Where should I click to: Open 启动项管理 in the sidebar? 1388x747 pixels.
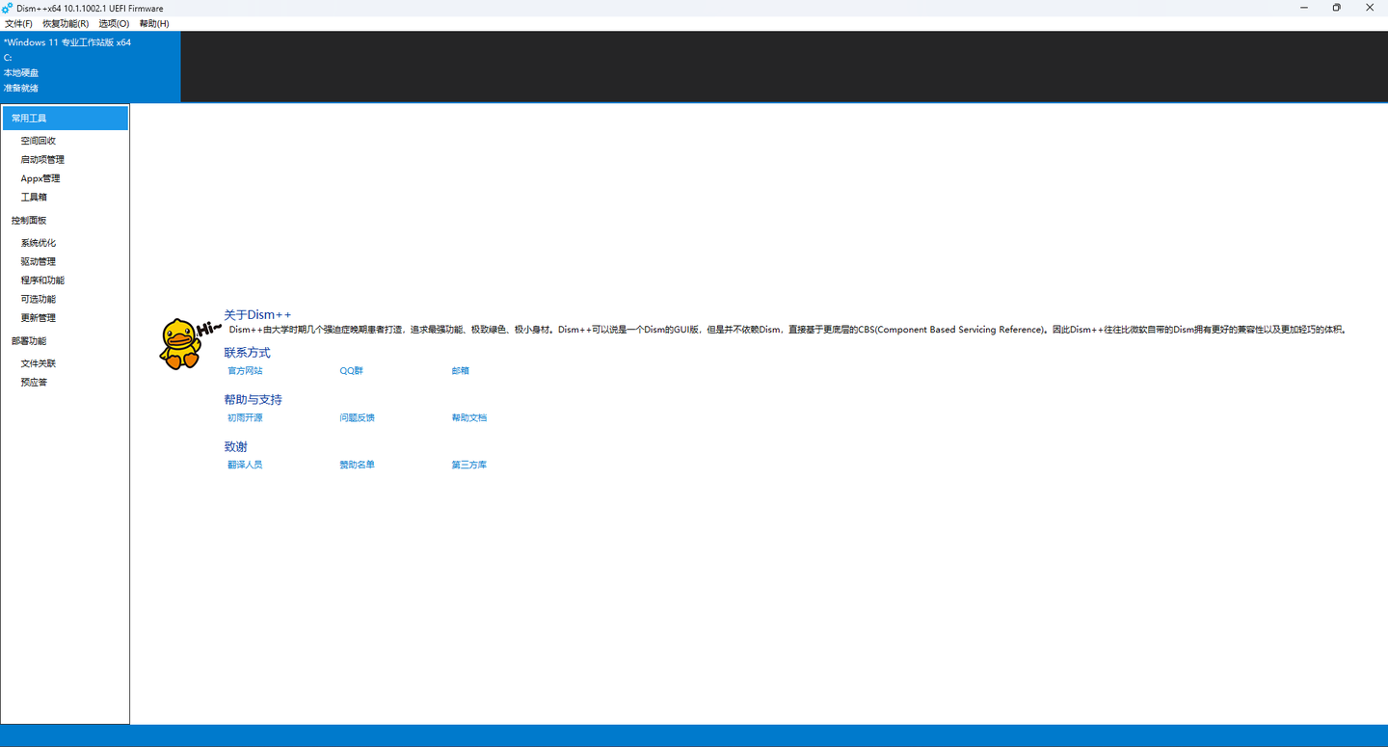coord(42,160)
